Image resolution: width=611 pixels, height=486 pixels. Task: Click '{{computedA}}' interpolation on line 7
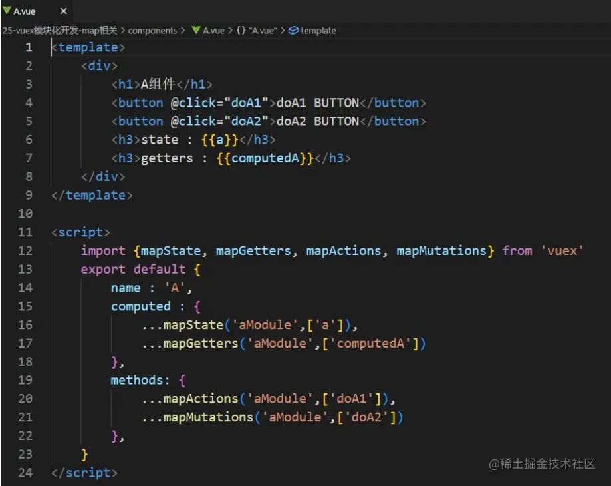265,158
